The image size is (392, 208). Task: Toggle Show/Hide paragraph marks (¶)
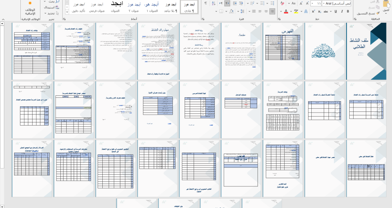[206, 4]
